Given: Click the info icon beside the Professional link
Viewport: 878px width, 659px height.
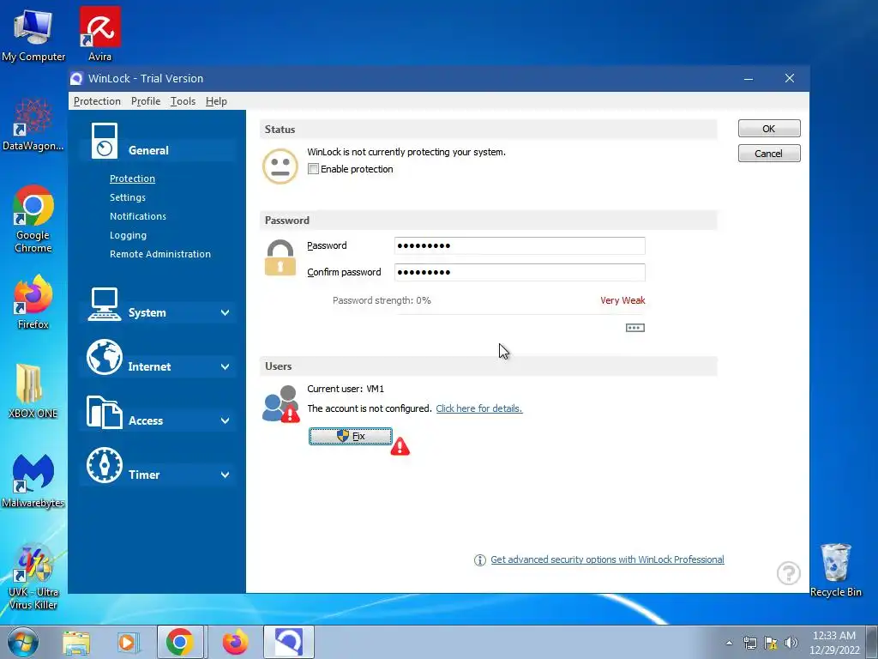Looking at the screenshot, I should (480, 559).
